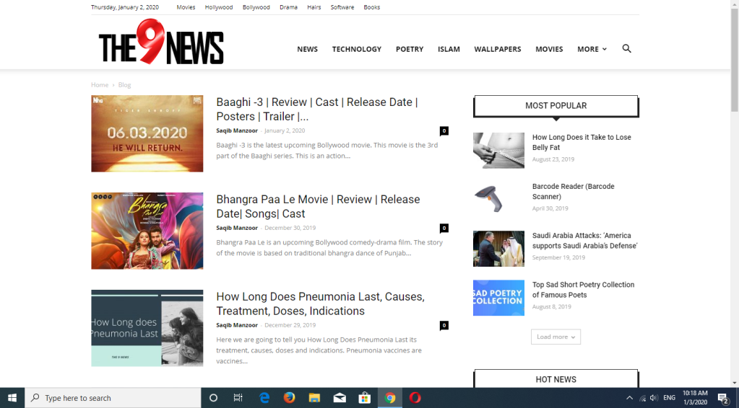739x408 pixels.
Task: Show hidden system tray icons
Action: (x=629, y=398)
